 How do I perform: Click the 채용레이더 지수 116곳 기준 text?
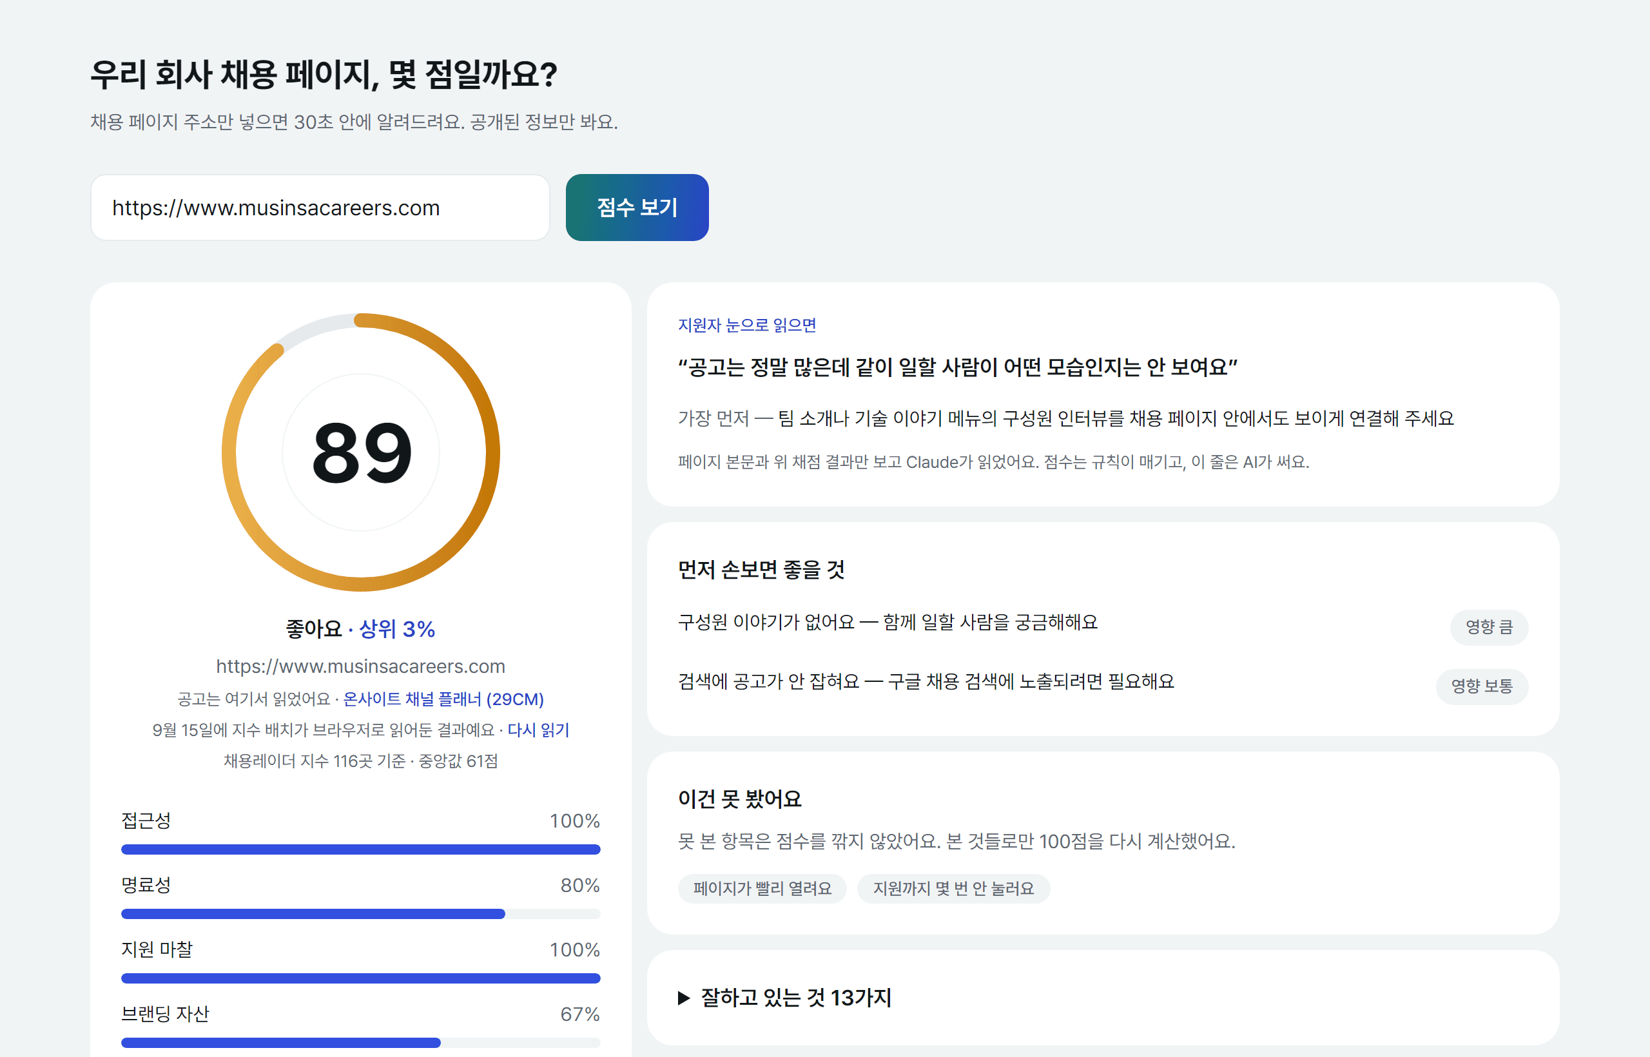[x=361, y=761]
